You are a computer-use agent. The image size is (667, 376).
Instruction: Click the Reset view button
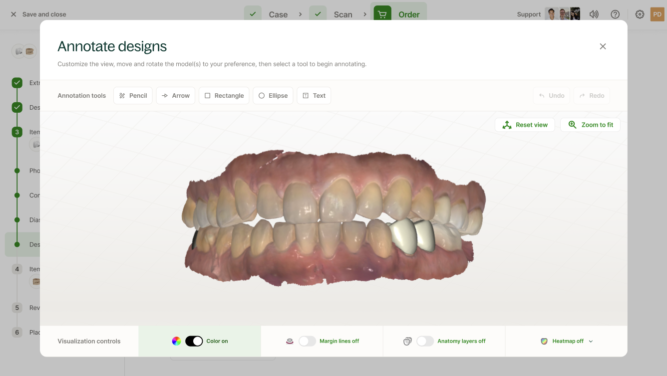pyautogui.click(x=525, y=125)
